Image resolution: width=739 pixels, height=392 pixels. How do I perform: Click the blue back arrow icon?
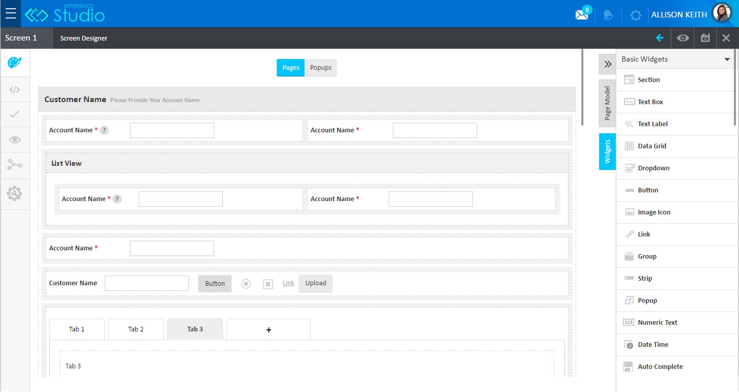[x=659, y=38]
